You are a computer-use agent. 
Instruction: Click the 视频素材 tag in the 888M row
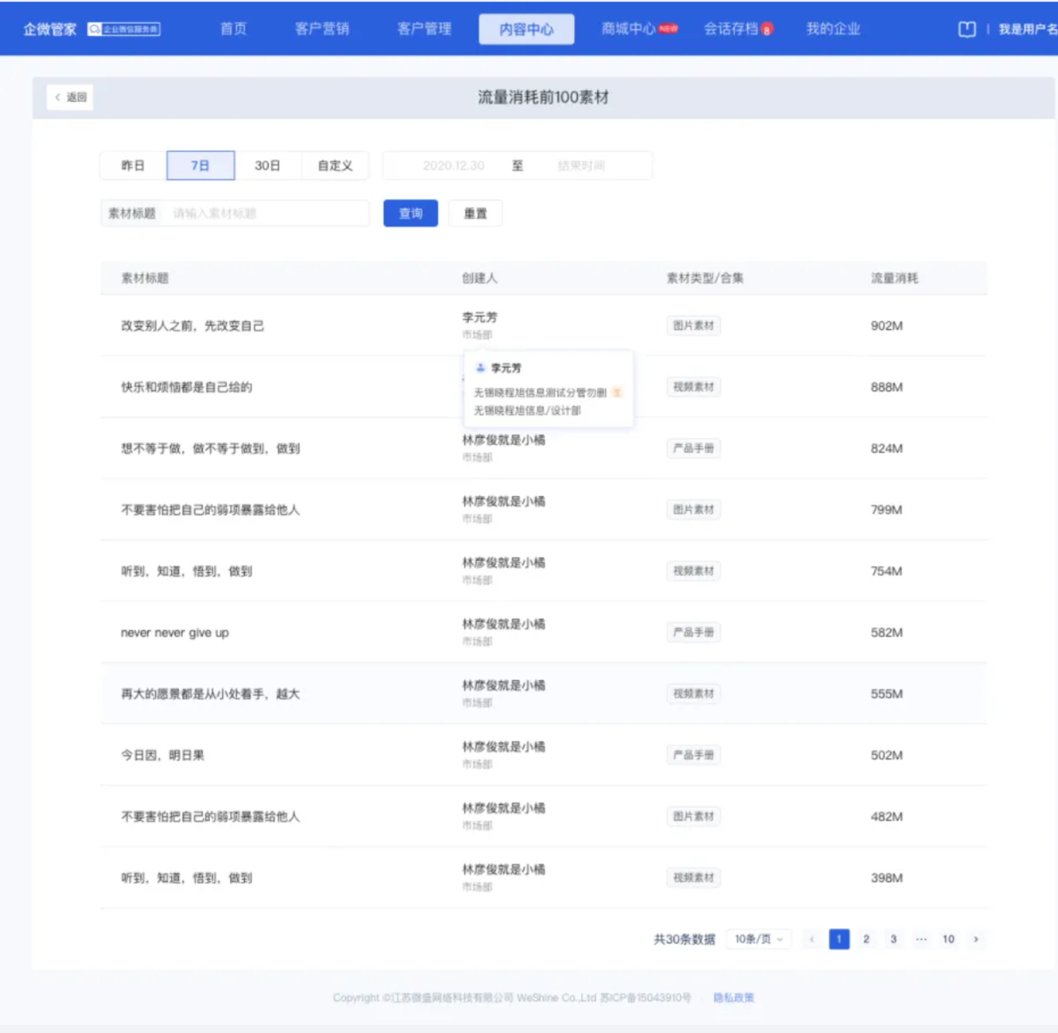(693, 387)
